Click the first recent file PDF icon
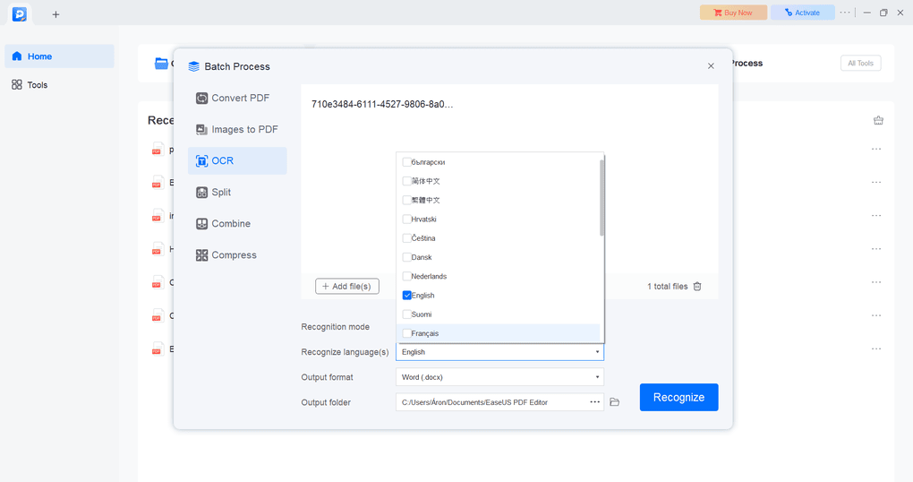 tap(157, 150)
